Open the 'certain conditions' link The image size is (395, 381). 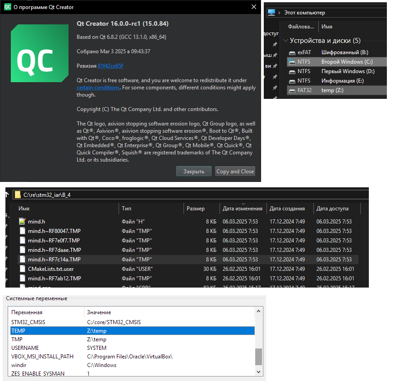point(98,88)
